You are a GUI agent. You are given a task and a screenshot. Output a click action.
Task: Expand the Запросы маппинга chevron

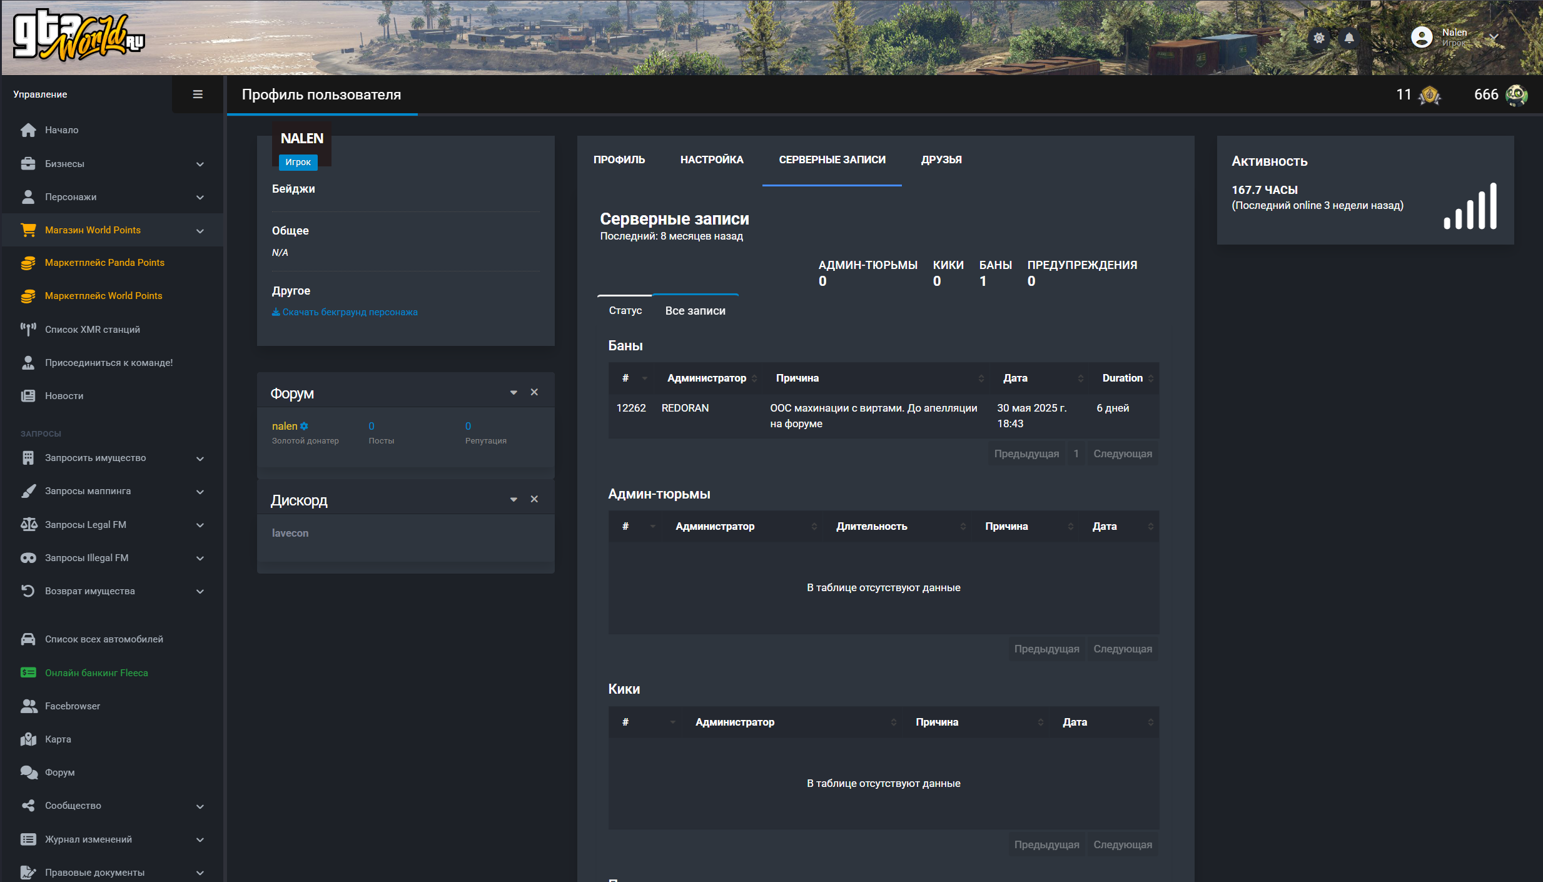[x=200, y=492]
